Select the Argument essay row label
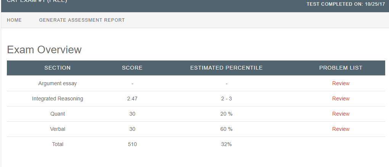Screen dimensions: 389x167 pyautogui.click(x=58, y=83)
